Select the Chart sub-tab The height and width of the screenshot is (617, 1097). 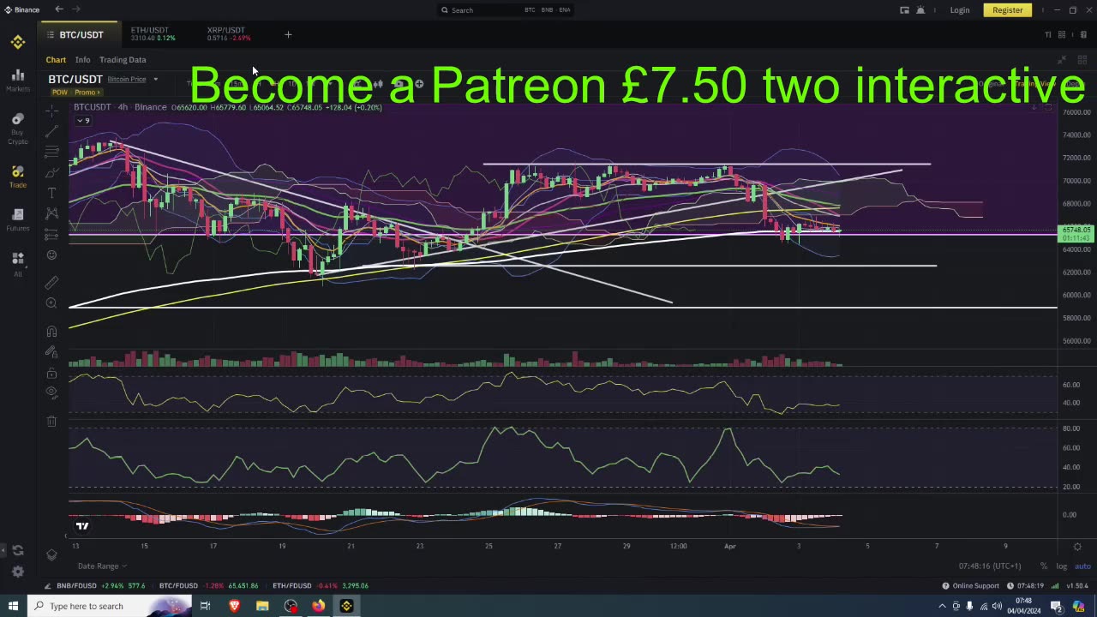coord(56,60)
